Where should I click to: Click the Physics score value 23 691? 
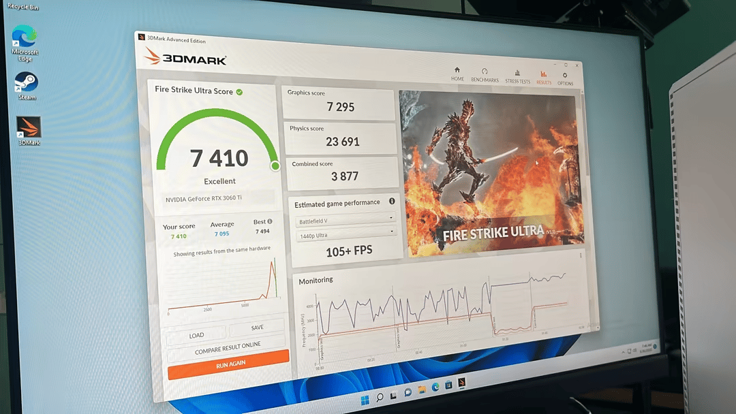pyautogui.click(x=343, y=142)
